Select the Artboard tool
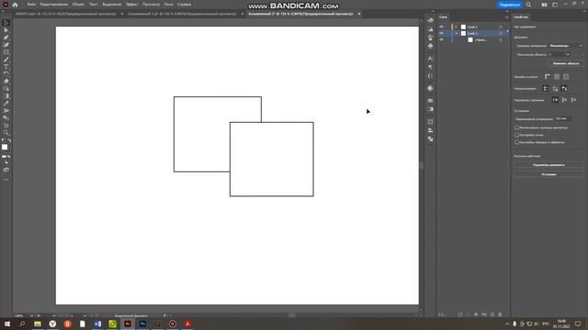 [x=6, y=126]
